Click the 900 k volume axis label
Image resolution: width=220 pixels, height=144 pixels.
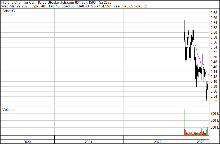point(214,114)
